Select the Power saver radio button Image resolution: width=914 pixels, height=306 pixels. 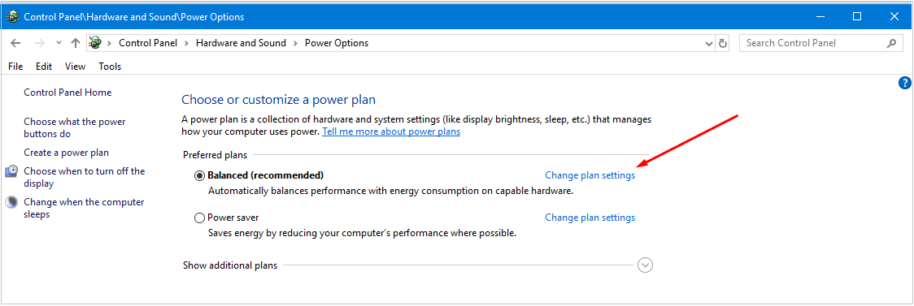[199, 218]
